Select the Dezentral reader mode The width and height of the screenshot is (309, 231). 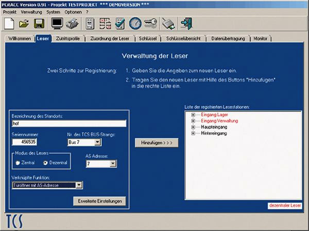[x=45, y=163]
